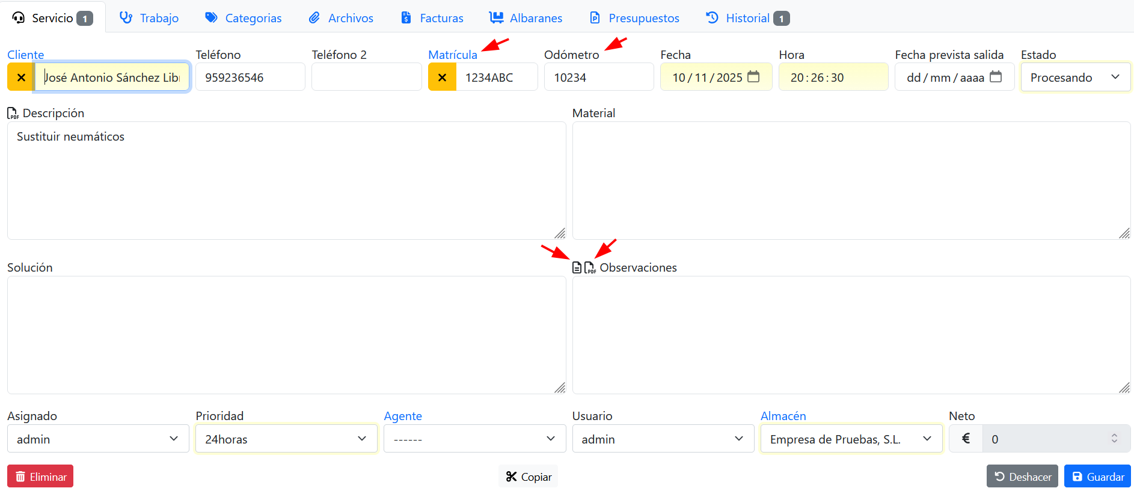Open calendar for Fecha prevista salida
This screenshot has height=494, width=1134.
(x=996, y=77)
